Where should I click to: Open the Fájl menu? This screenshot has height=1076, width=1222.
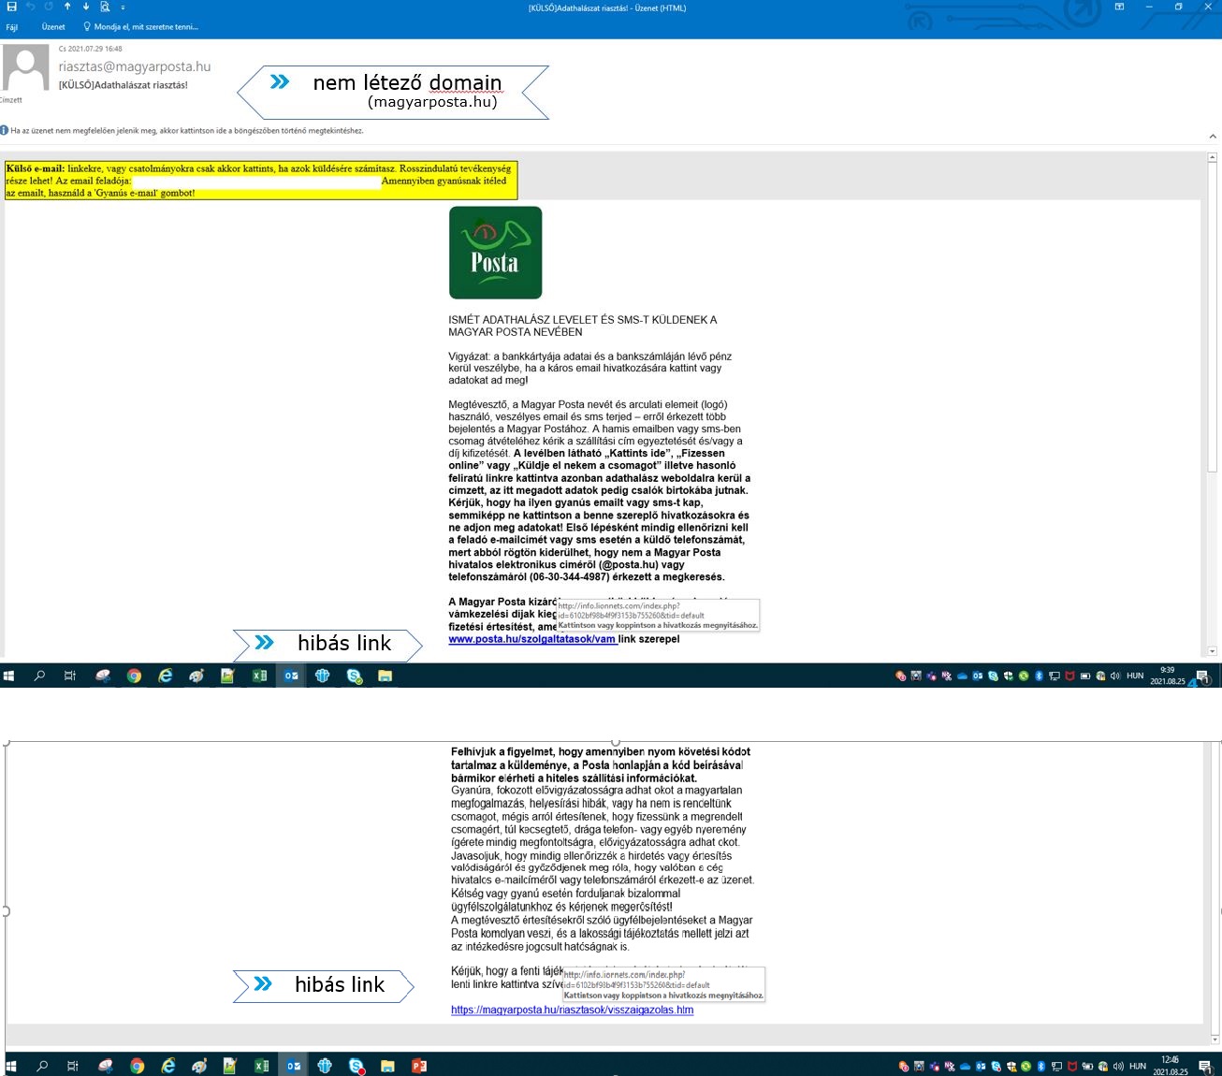[x=12, y=26]
